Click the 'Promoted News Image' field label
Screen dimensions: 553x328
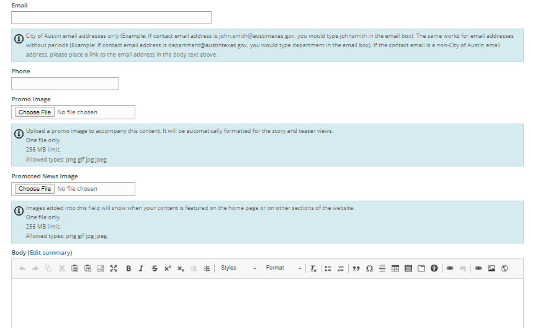coord(45,176)
